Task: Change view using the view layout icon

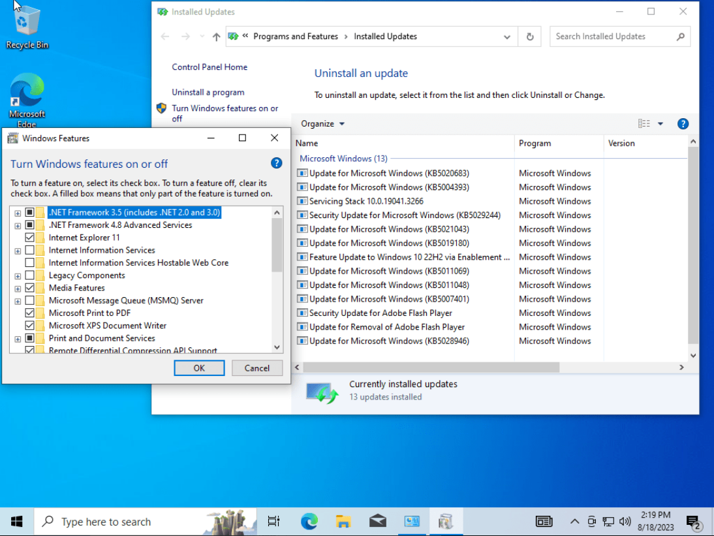Action: pos(644,124)
